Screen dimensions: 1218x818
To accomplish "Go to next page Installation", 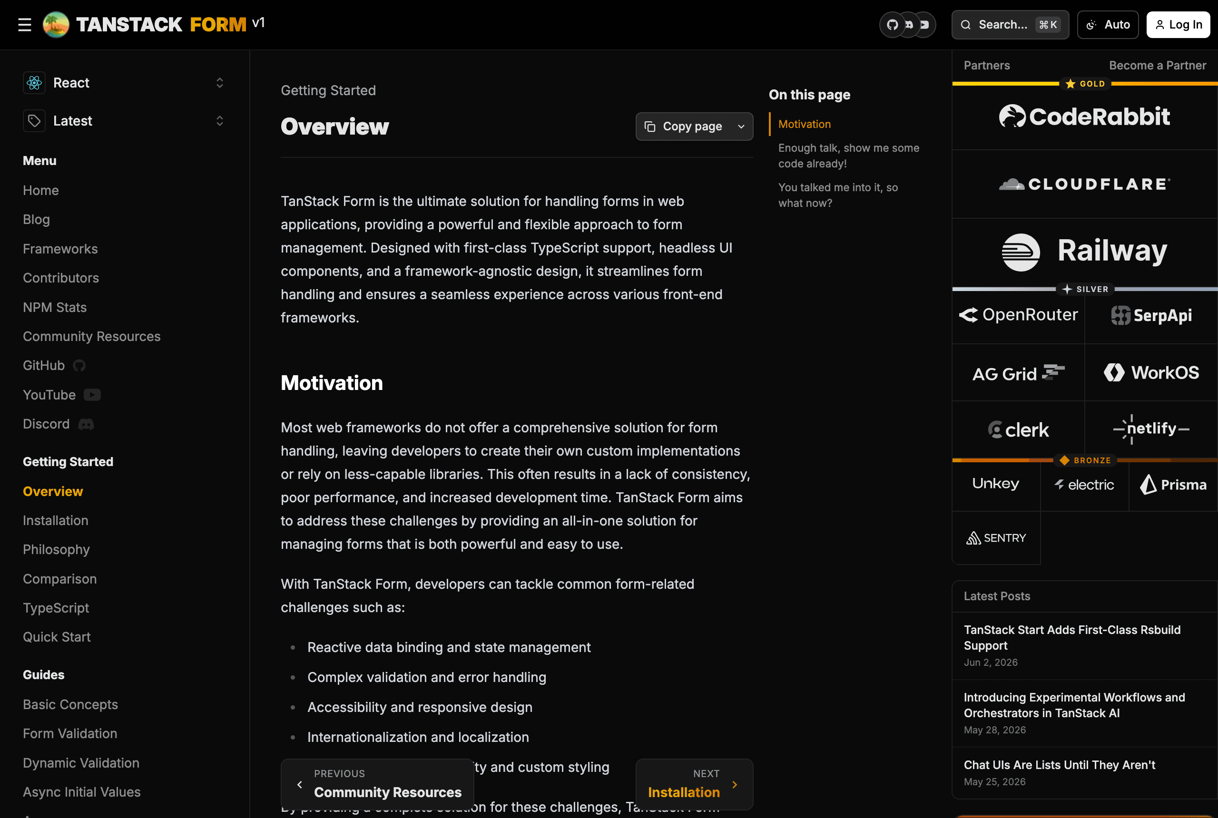I will 694,784.
